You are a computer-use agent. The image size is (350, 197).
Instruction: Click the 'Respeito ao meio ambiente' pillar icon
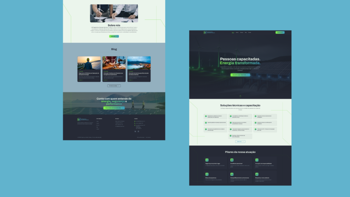(x=257, y=174)
